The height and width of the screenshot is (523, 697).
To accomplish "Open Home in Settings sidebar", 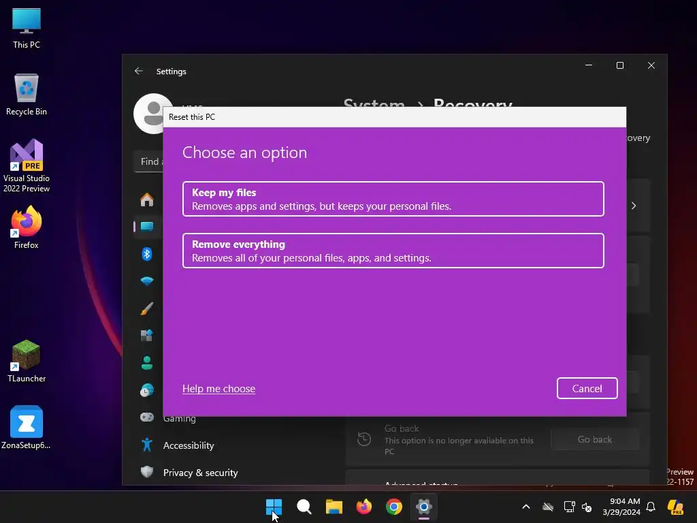I will [147, 200].
